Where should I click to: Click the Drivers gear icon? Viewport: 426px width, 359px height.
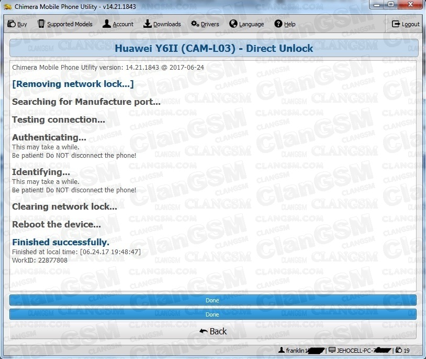click(x=195, y=24)
